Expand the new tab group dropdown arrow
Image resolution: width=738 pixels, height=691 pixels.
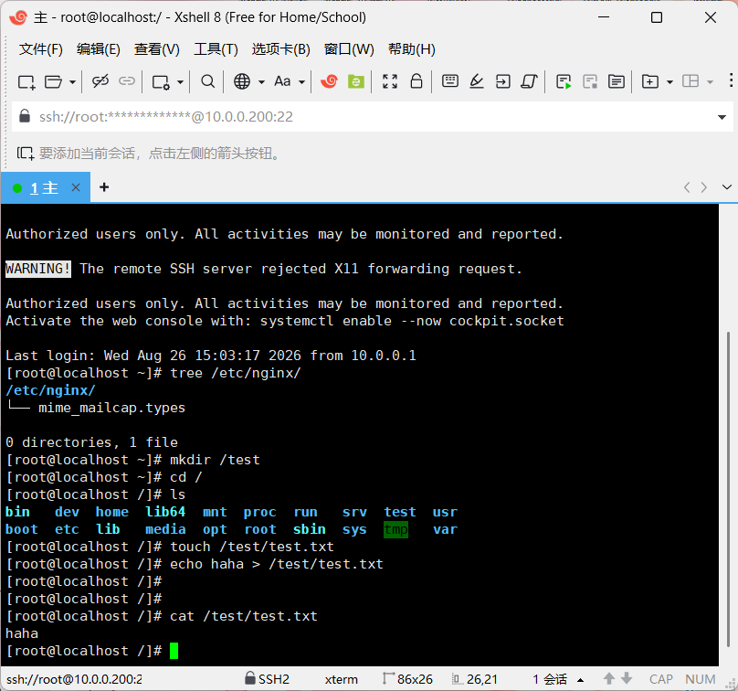669,82
